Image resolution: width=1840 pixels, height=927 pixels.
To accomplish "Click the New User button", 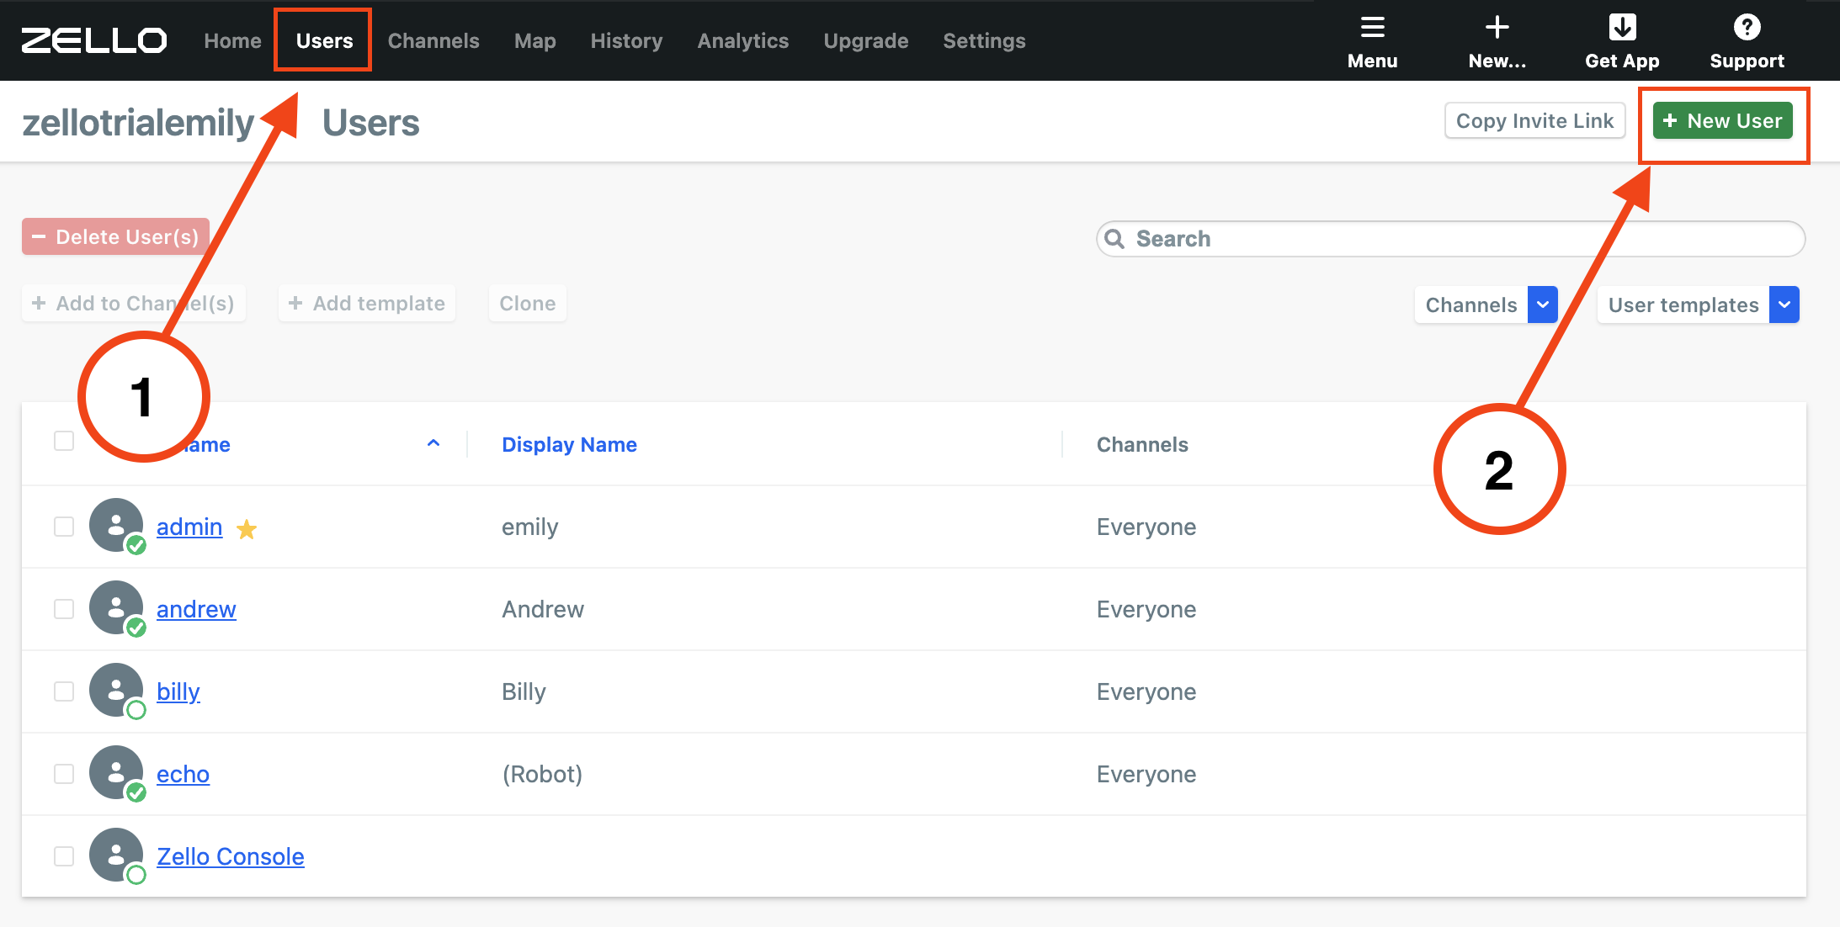I will coord(1723,121).
